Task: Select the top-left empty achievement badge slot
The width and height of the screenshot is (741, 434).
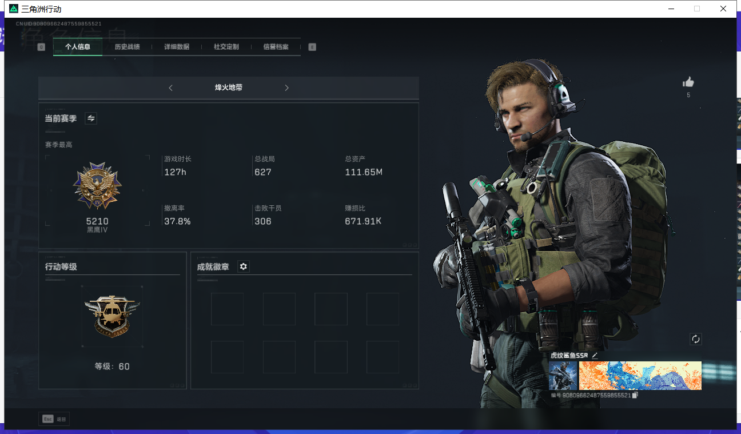Action: pos(228,309)
